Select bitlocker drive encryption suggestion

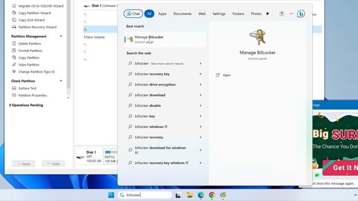tap(166, 84)
